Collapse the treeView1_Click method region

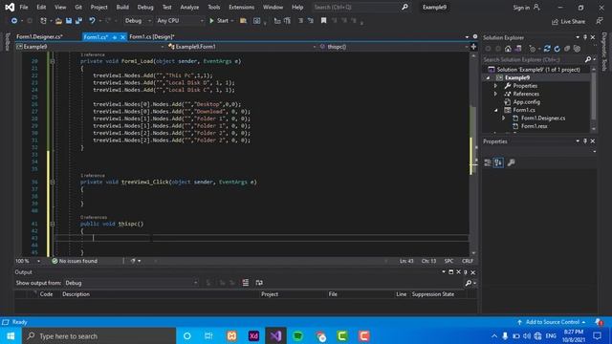pos(53,183)
